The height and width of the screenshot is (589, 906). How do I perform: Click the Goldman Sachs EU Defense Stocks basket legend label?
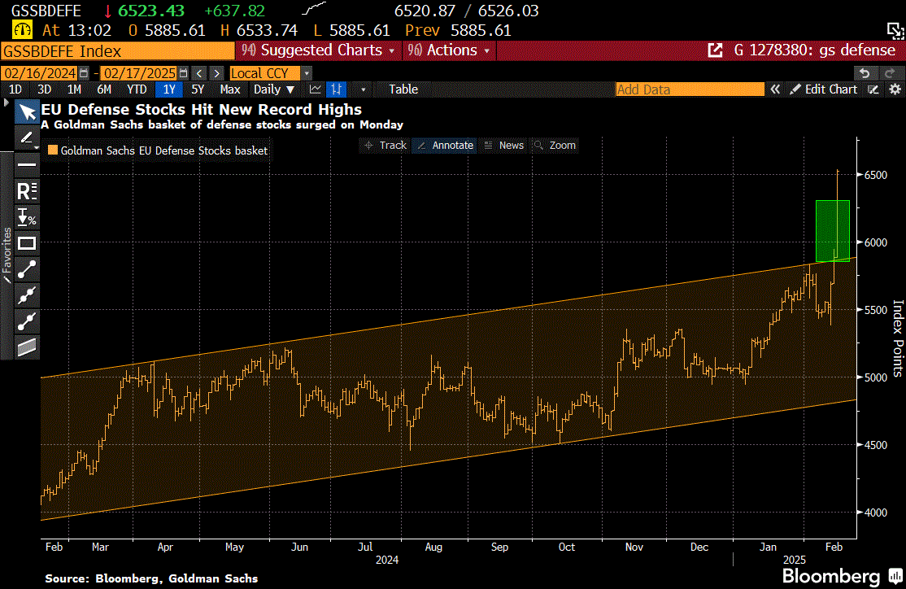(x=164, y=151)
